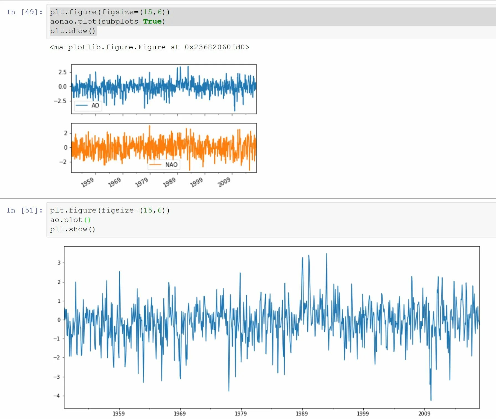Click the 1979 label on large plot axis
The height and width of the screenshot is (420, 496).
click(x=241, y=413)
